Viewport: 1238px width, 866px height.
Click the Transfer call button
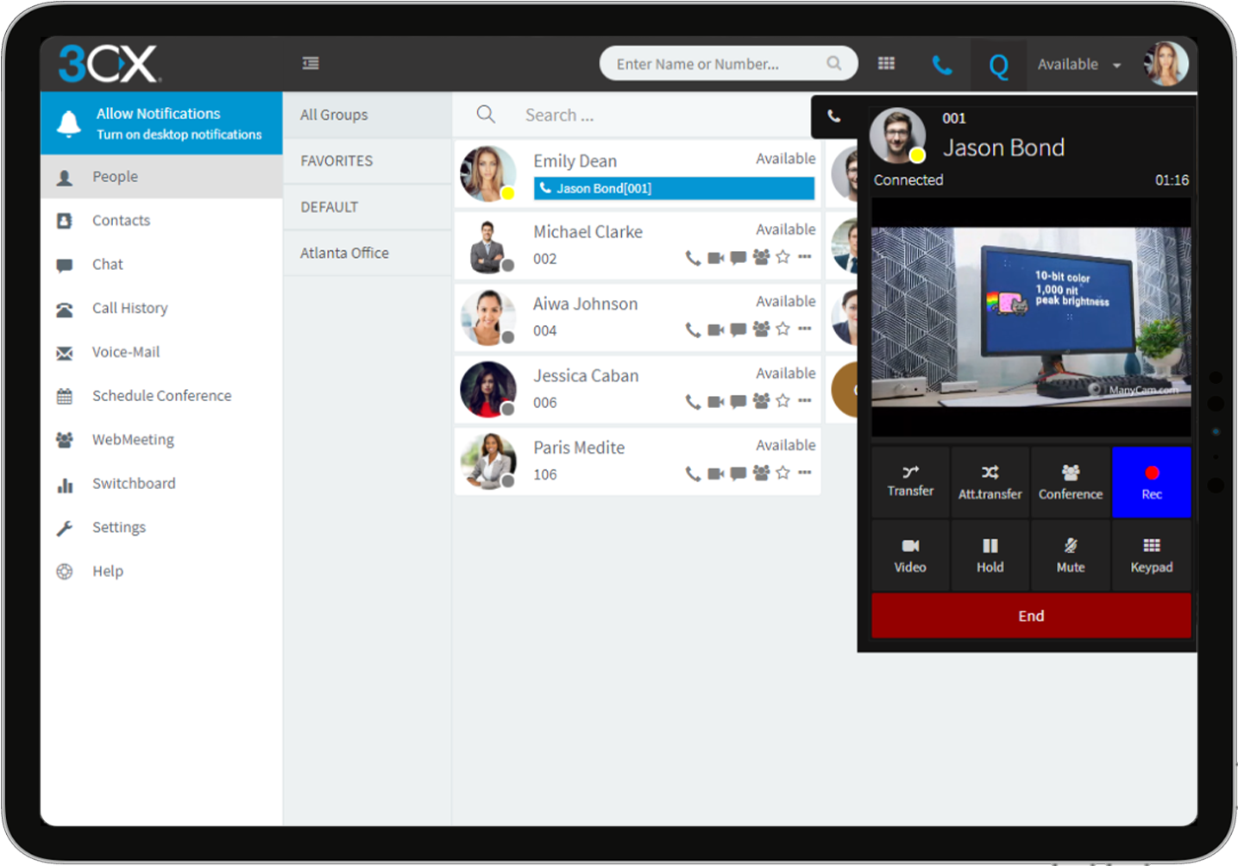[910, 481]
